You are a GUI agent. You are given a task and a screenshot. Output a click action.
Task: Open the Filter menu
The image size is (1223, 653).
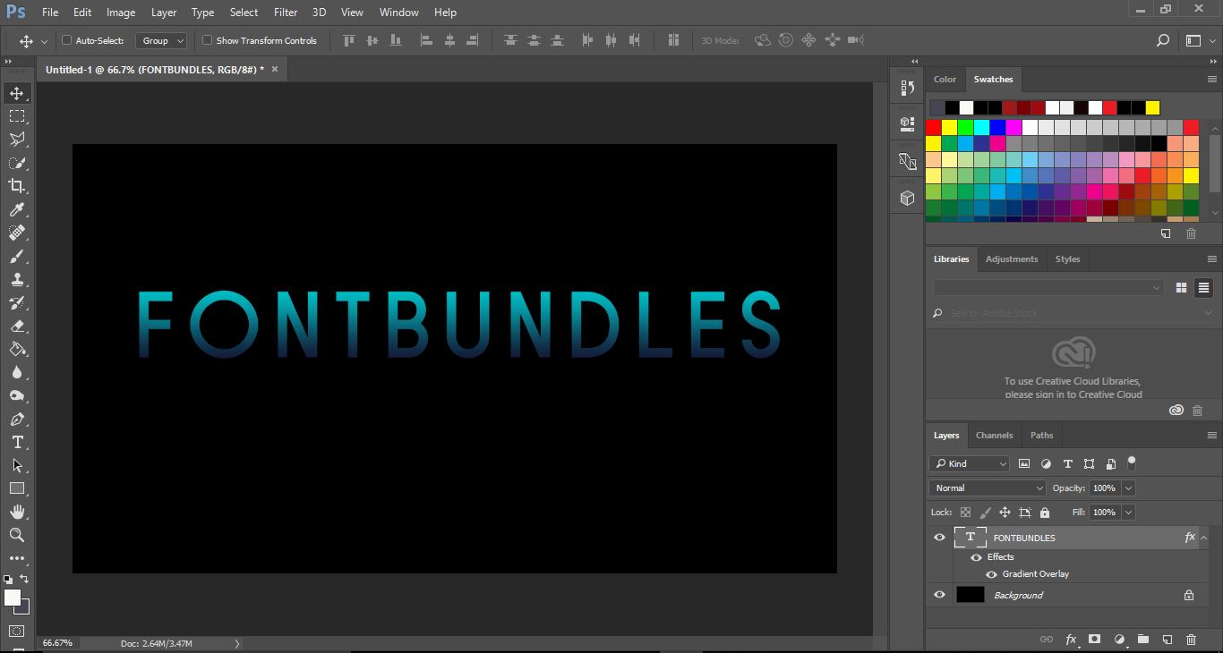pyautogui.click(x=286, y=13)
